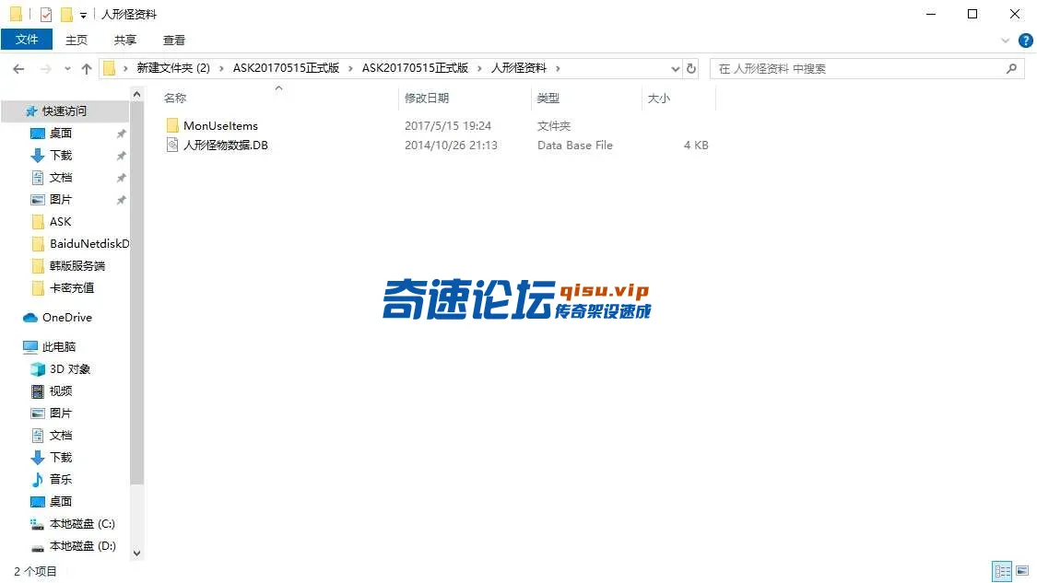Open the 文件 ribbon tab
The width and height of the screenshot is (1037, 583).
pos(27,40)
